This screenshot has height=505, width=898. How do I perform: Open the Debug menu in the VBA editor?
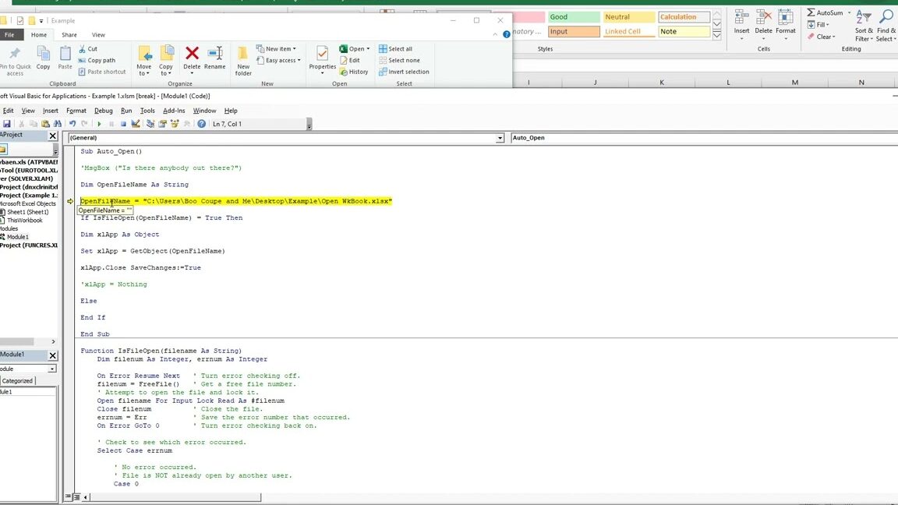[102, 110]
